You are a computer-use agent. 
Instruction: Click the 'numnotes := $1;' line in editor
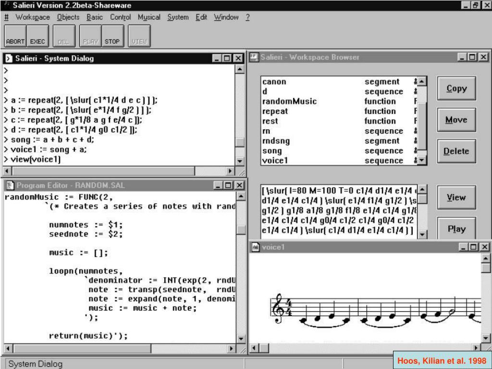[x=86, y=225]
